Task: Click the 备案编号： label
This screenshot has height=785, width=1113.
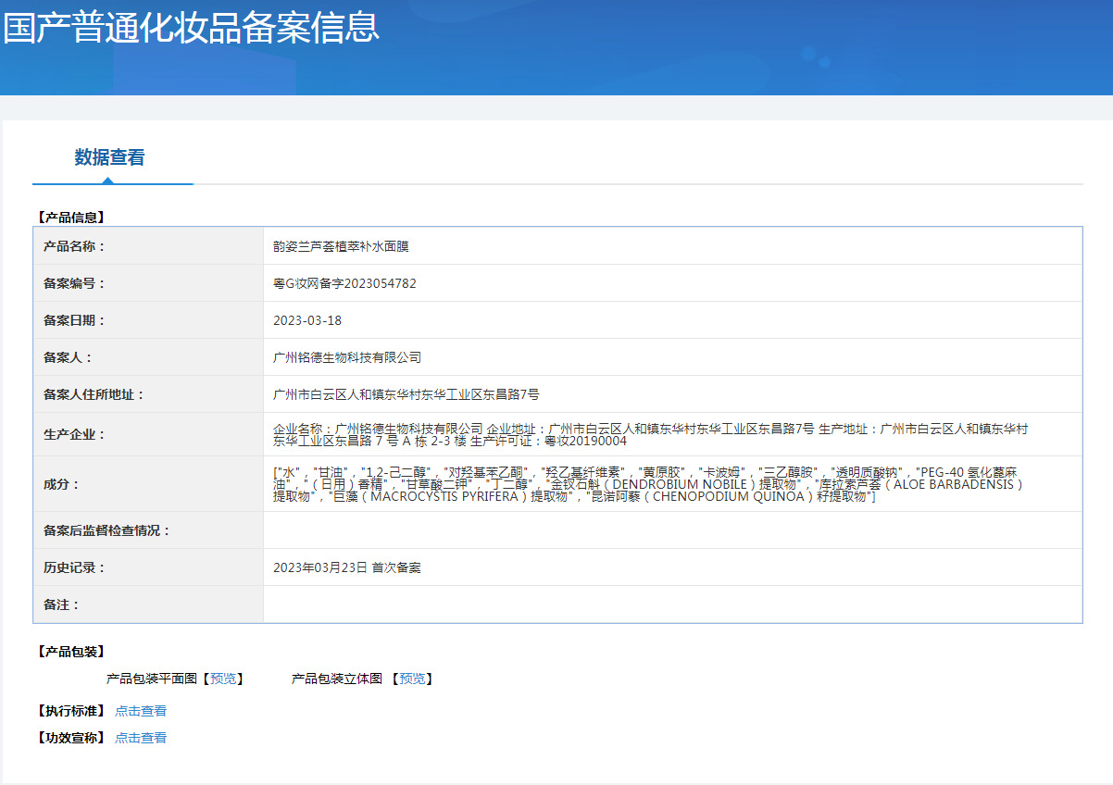Action: point(74,283)
